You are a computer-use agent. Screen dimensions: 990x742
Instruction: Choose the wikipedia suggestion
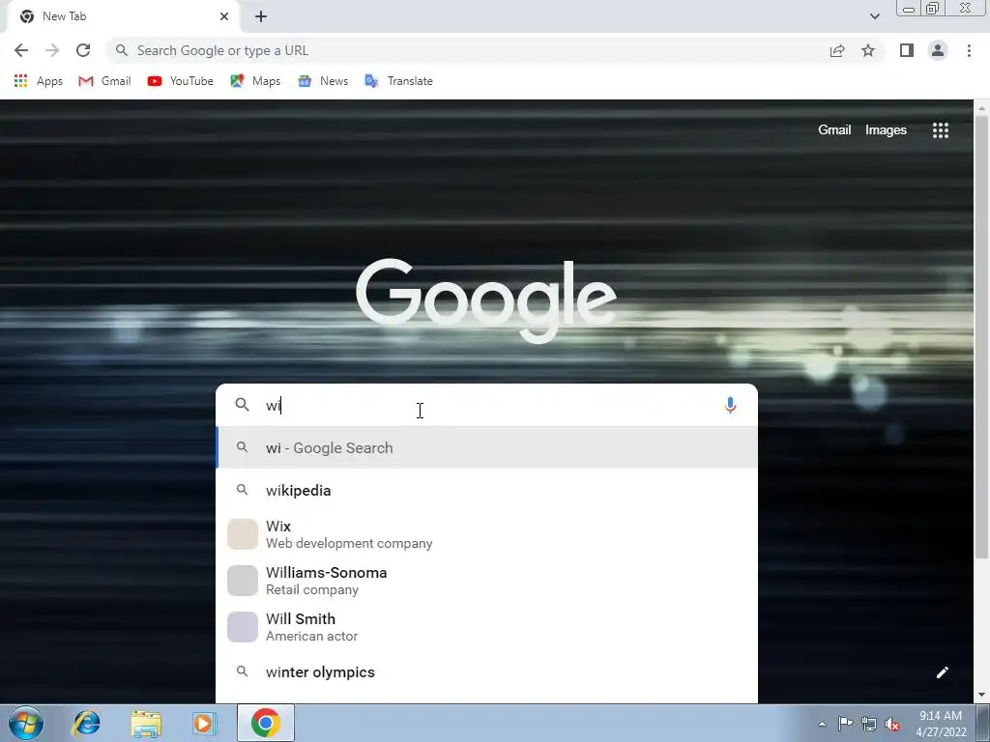[x=486, y=490]
